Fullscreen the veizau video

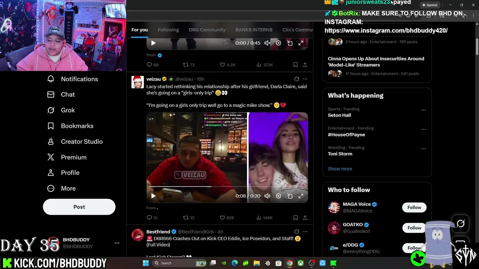tap(300, 196)
